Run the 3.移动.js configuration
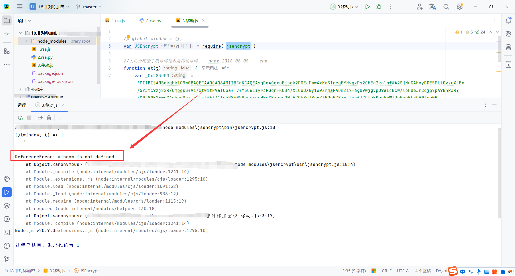The height and width of the screenshot is (276, 515). [367, 7]
